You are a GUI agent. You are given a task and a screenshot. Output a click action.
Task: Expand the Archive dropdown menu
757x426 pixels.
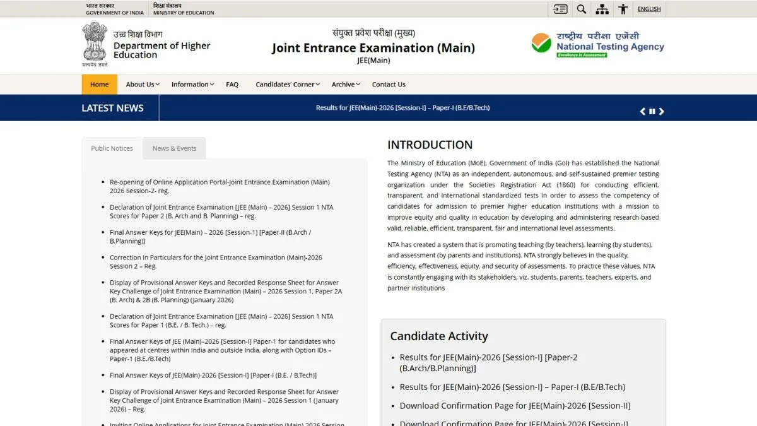click(x=346, y=85)
